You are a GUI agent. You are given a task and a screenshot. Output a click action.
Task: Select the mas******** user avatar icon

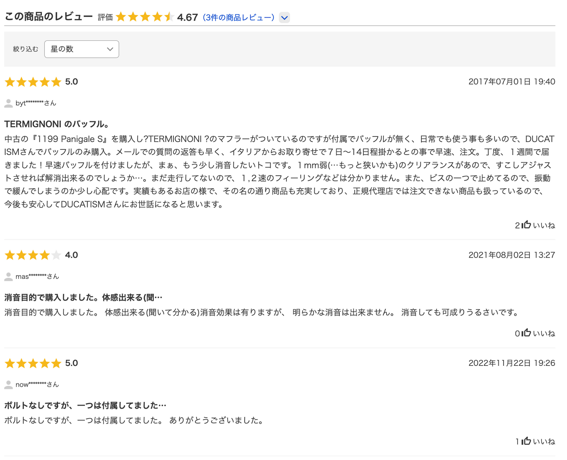[x=8, y=277]
